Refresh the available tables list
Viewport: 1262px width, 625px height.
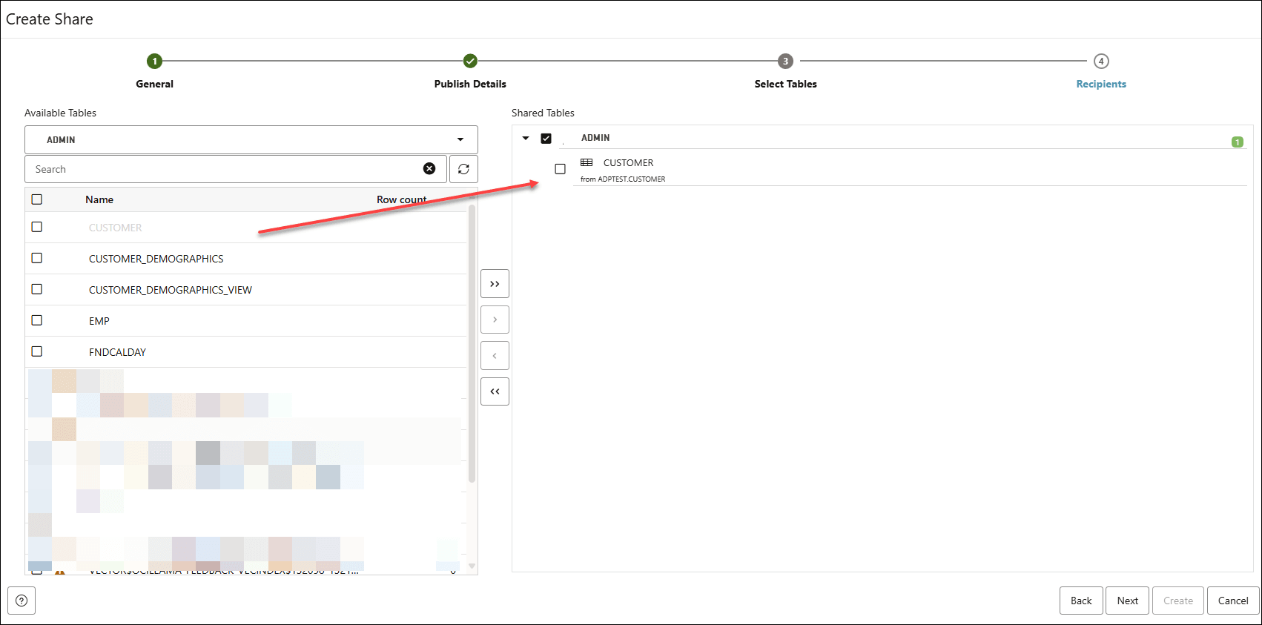click(463, 169)
